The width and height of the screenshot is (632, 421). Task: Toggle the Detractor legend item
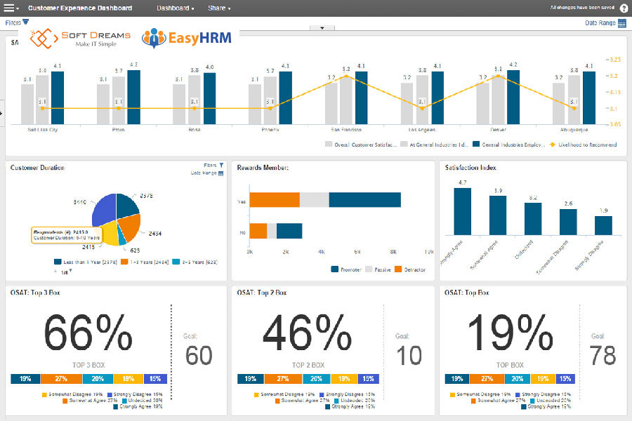407,268
